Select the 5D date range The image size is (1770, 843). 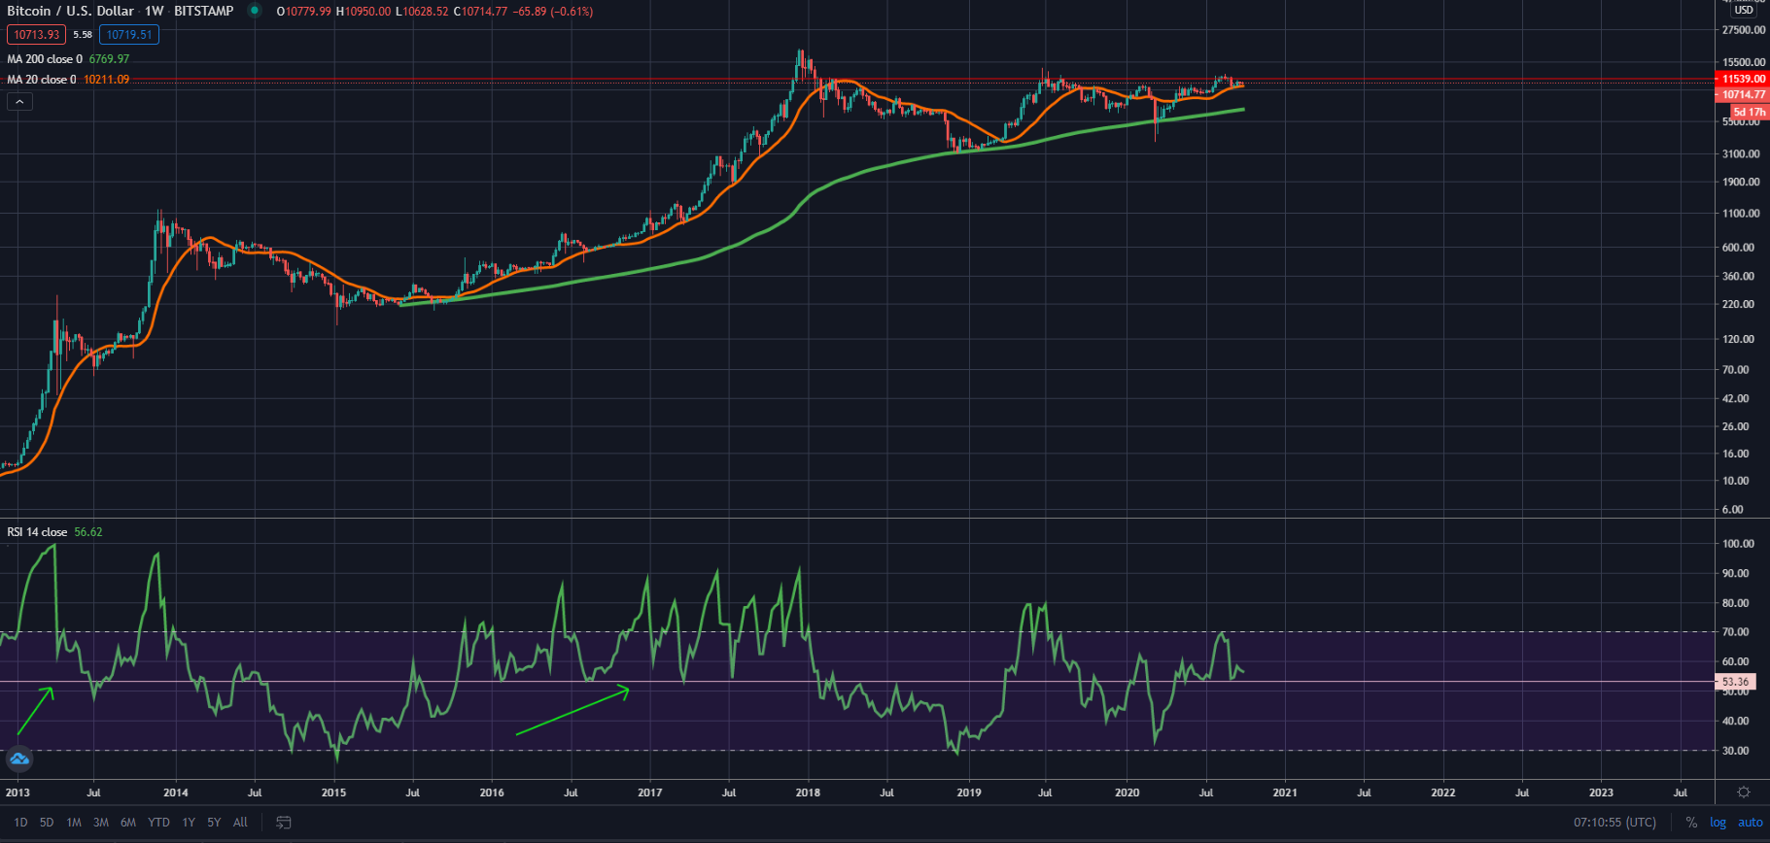(47, 823)
